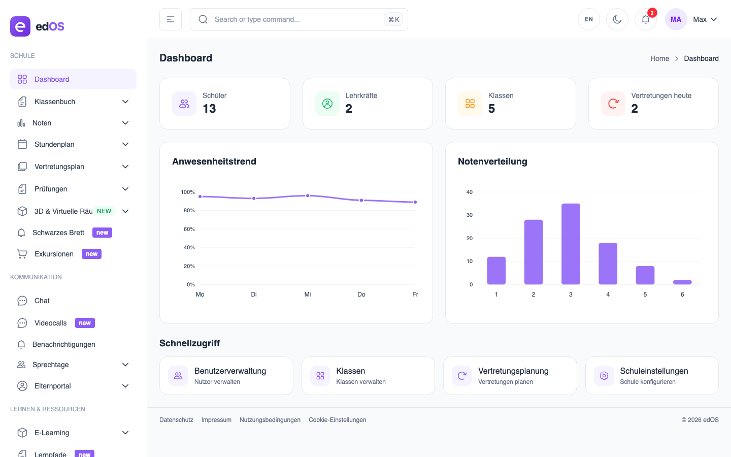Switch language using the EN toggle
731x457 pixels.
coord(588,19)
